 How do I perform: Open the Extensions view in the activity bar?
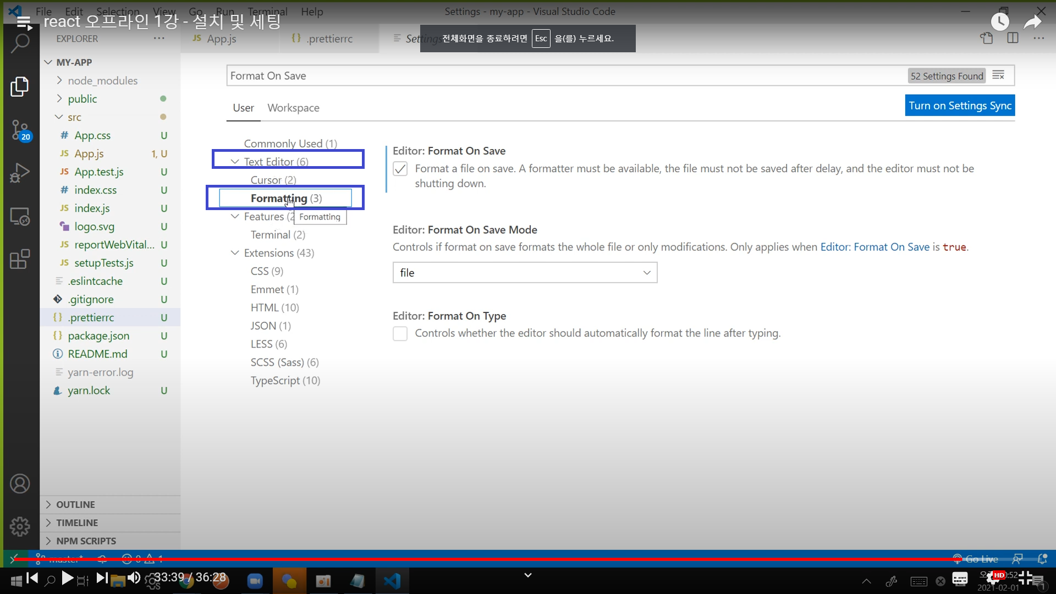pyautogui.click(x=20, y=259)
